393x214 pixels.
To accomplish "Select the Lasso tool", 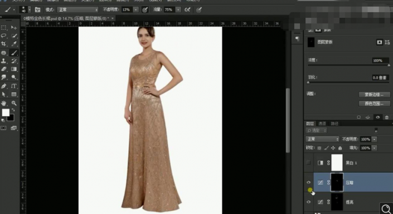I will click(4, 36).
